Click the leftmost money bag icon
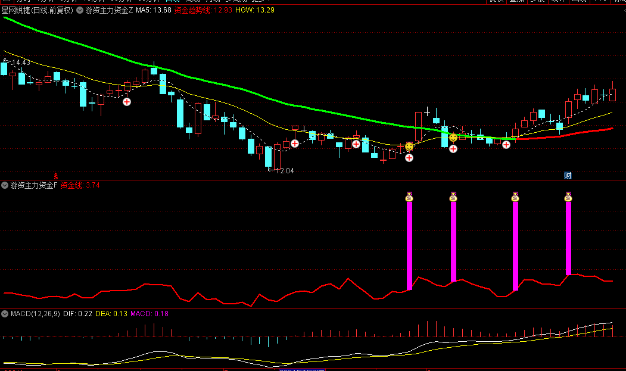 pos(409,197)
